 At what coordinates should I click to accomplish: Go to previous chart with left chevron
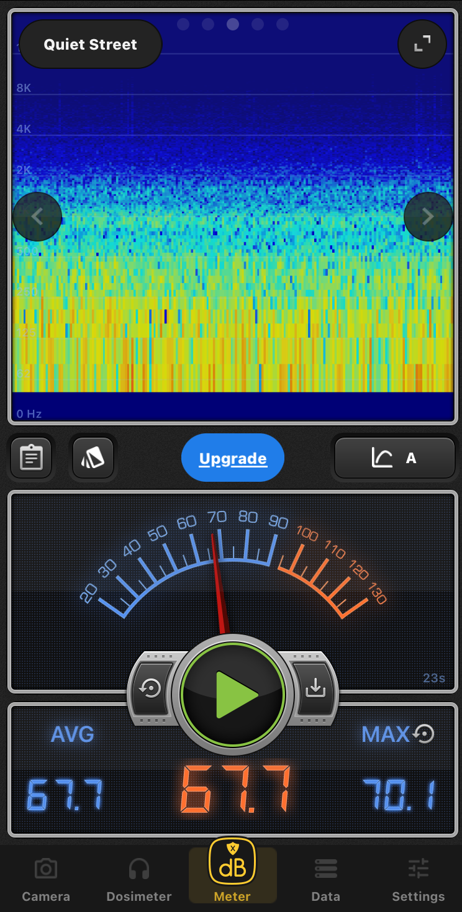[x=37, y=217]
